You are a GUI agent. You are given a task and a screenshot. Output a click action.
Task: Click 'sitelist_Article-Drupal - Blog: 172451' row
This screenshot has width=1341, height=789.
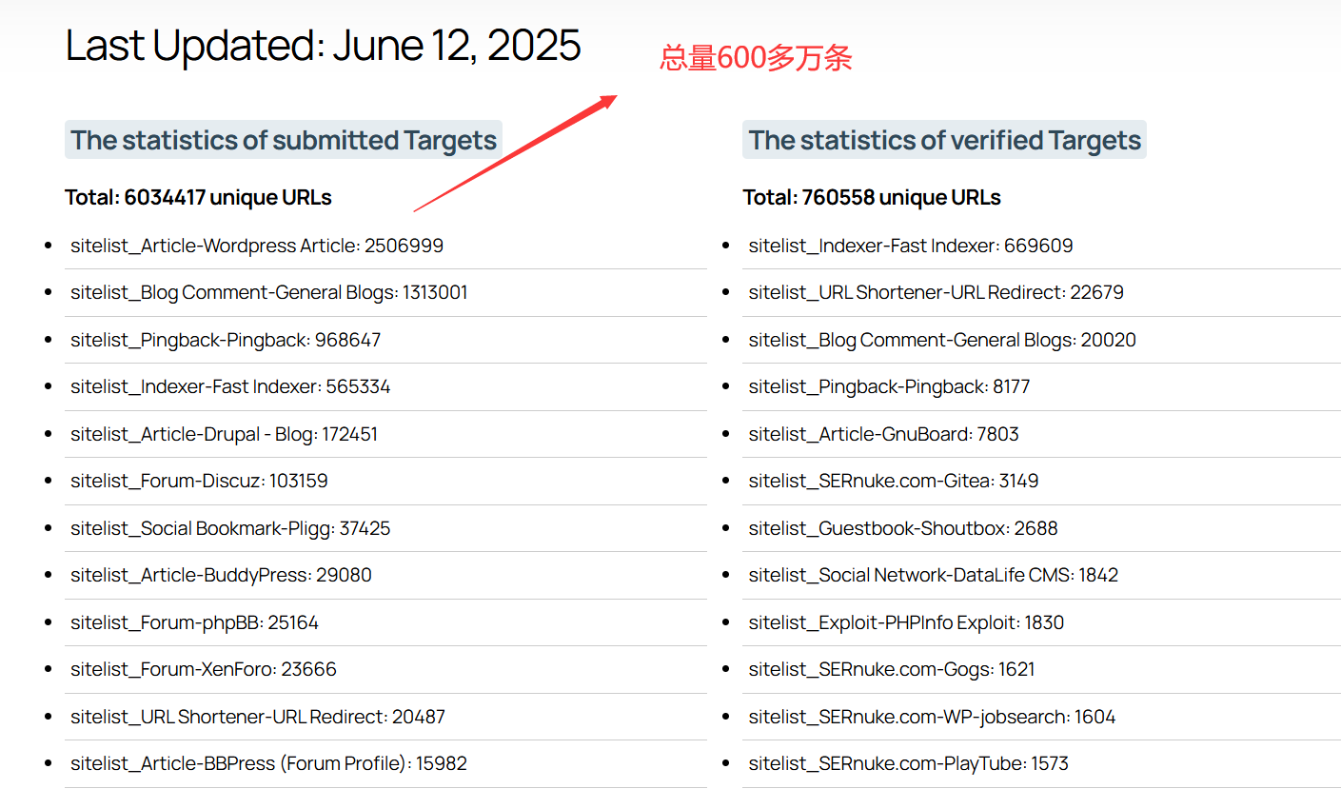click(385, 434)
